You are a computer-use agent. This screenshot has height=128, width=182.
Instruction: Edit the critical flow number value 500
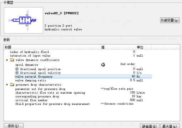click(132, 100)
